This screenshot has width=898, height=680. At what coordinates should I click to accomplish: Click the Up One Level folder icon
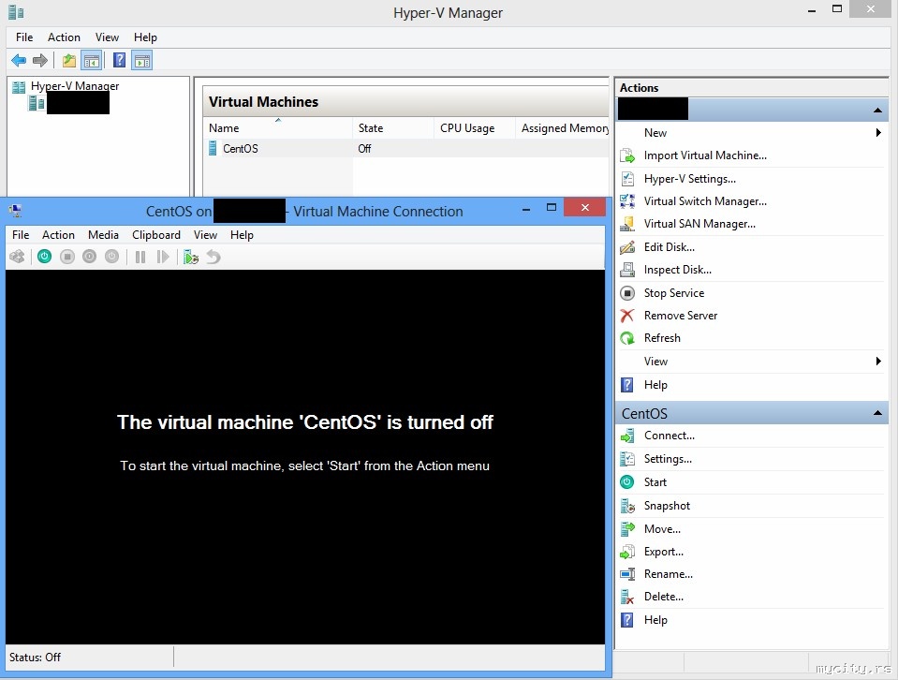(x=69, y=60)
